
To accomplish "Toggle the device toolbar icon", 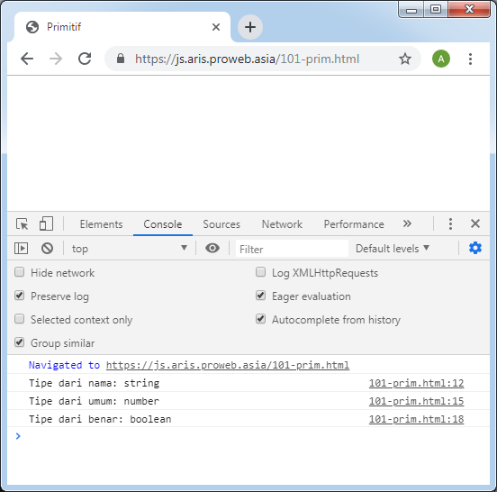I will tap(46, 223).
